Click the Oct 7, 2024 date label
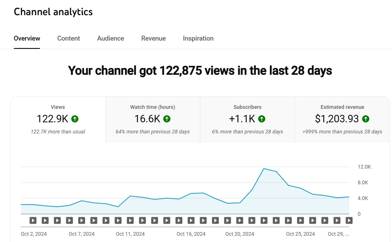 pos(82,234)
